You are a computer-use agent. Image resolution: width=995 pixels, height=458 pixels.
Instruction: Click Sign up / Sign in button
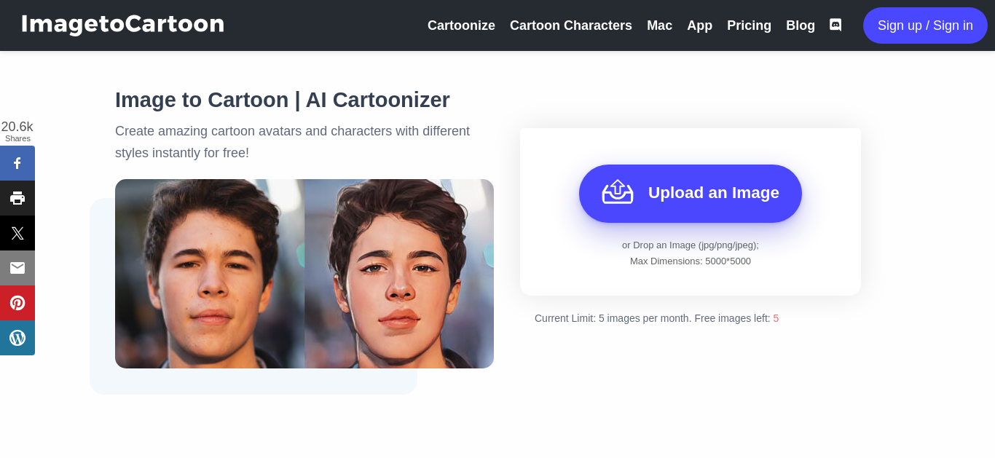[925, 25]
